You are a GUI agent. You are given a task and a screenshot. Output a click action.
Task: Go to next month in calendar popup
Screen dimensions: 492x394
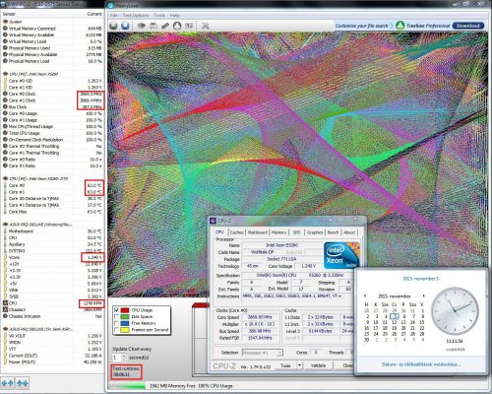coord(423,296)
